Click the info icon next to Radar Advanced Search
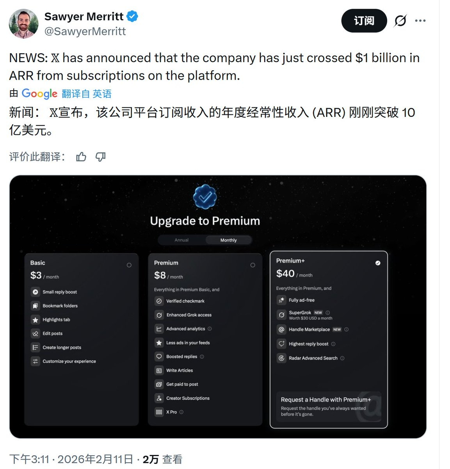This screenshot has height=469, width=450. pyautogui.click(x=342, y=358)
